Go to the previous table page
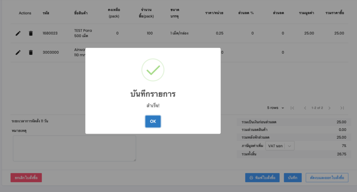This screenshot has width=357, height=192. [305, 108]
